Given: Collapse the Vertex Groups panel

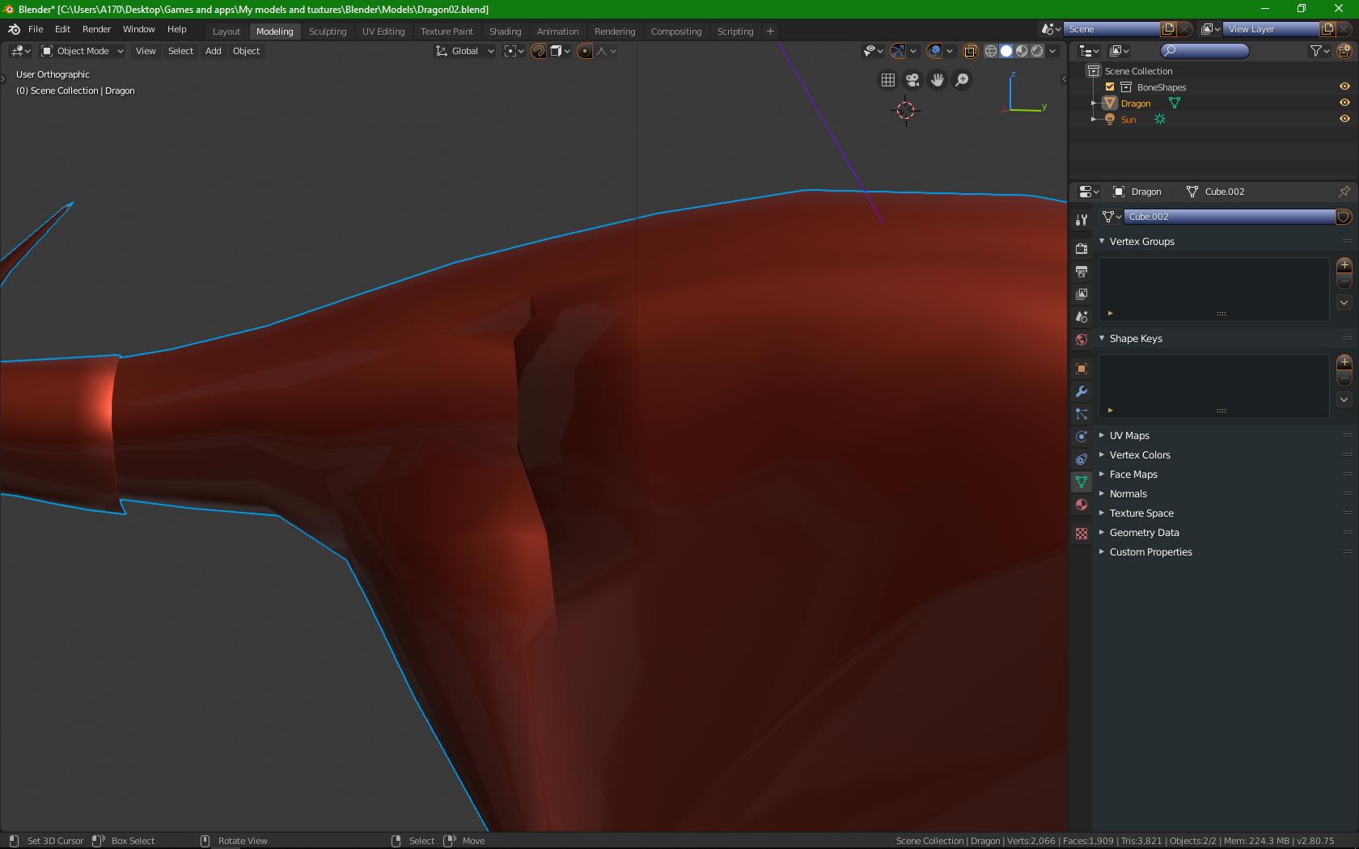Looking at the screenshot, I should 1102,241.
